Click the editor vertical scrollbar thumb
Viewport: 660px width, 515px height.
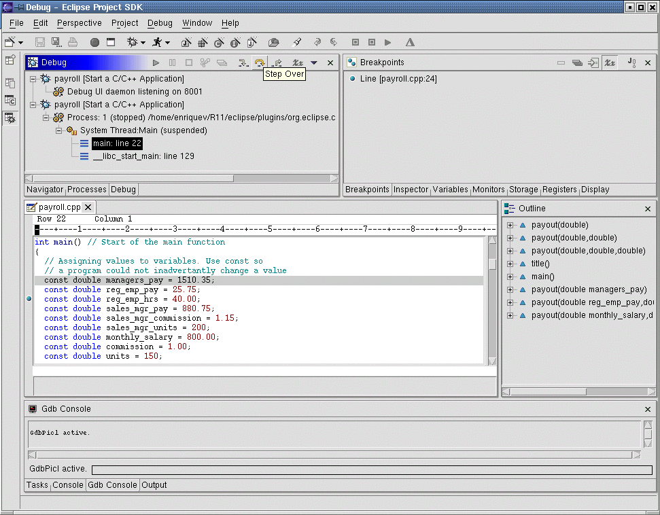(x=492, y=264)
